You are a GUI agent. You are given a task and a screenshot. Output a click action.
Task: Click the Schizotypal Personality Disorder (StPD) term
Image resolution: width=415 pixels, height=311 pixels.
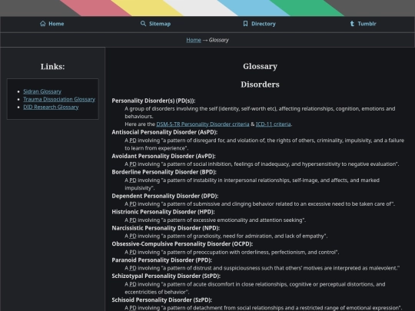coord(166,276)
